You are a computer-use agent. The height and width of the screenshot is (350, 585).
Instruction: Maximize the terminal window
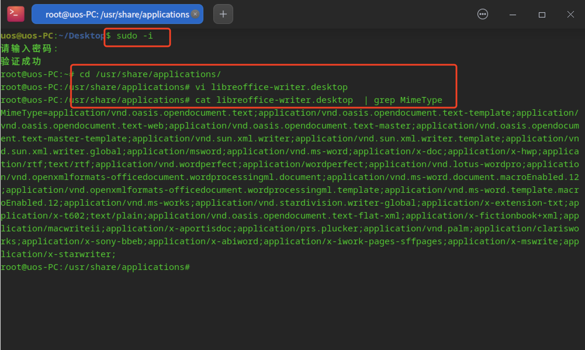tap(542, 15)
